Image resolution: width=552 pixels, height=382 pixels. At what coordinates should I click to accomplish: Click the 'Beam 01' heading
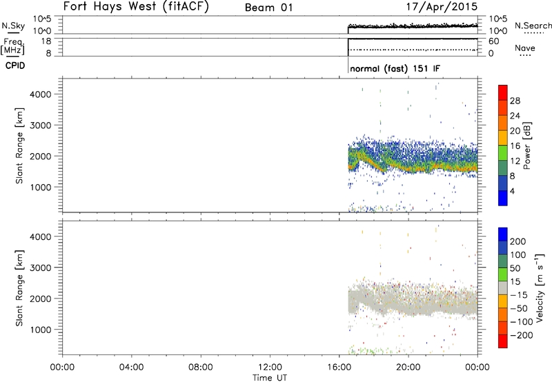pyautogui.click(x=268, y=8)
